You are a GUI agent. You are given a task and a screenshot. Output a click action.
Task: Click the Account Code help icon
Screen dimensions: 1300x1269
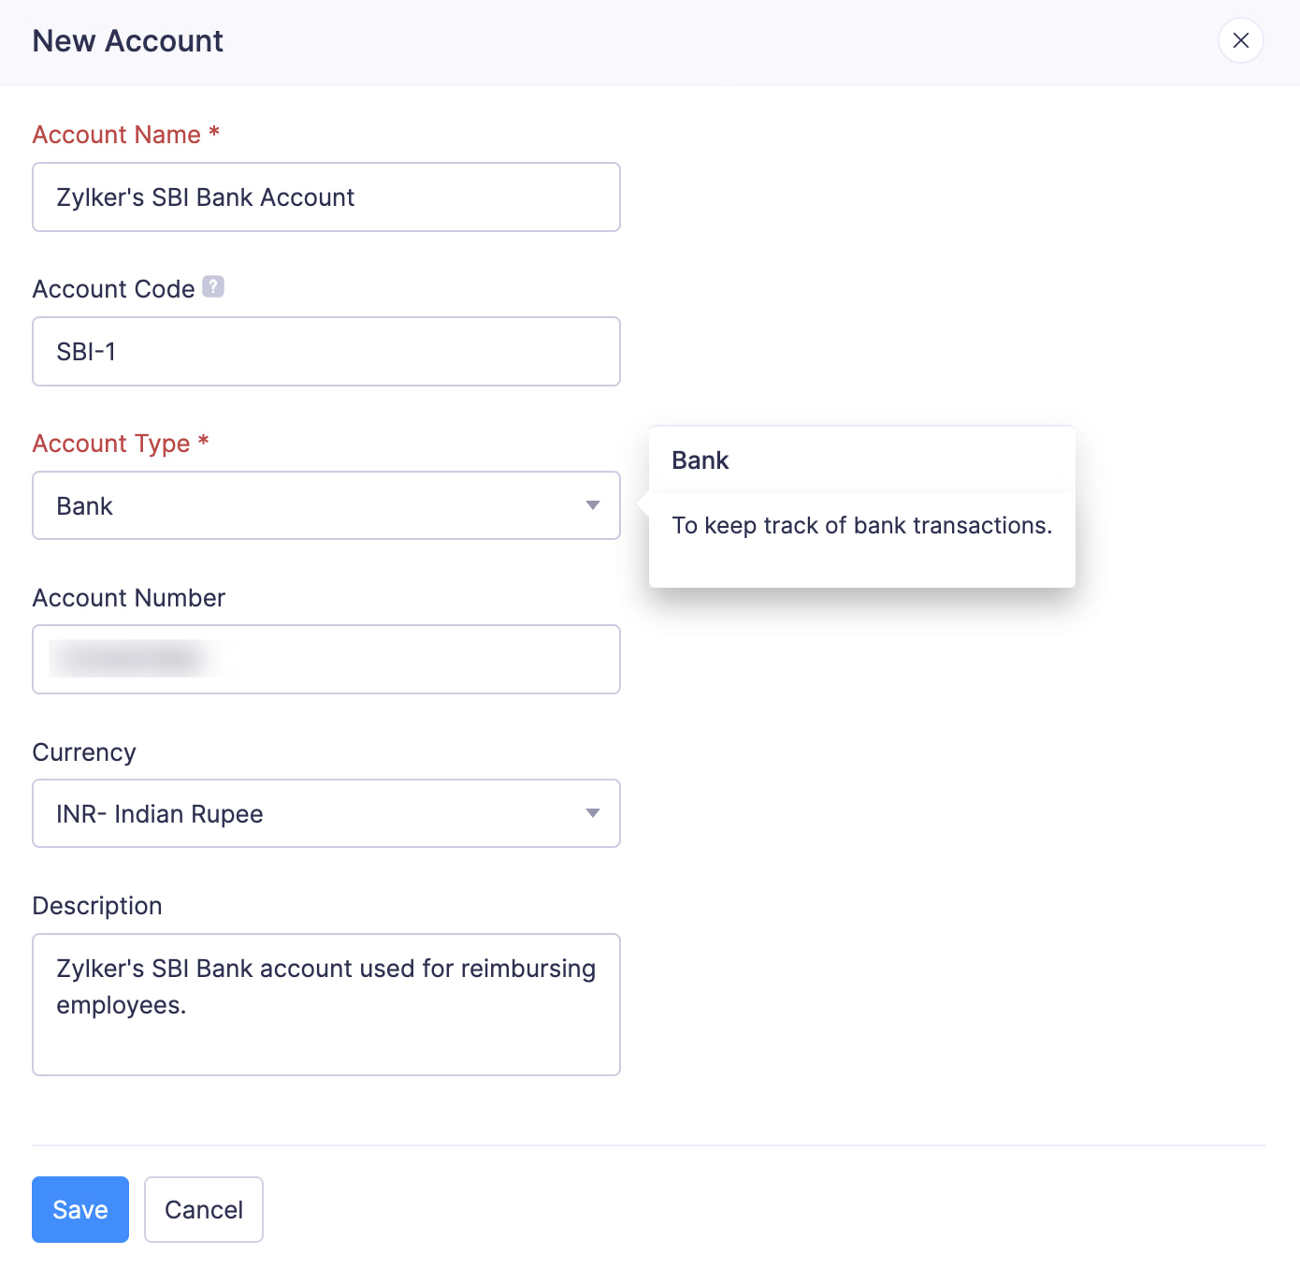click(213, 286)
